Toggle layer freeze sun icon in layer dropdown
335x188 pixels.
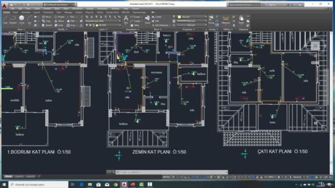pos(90,25)
